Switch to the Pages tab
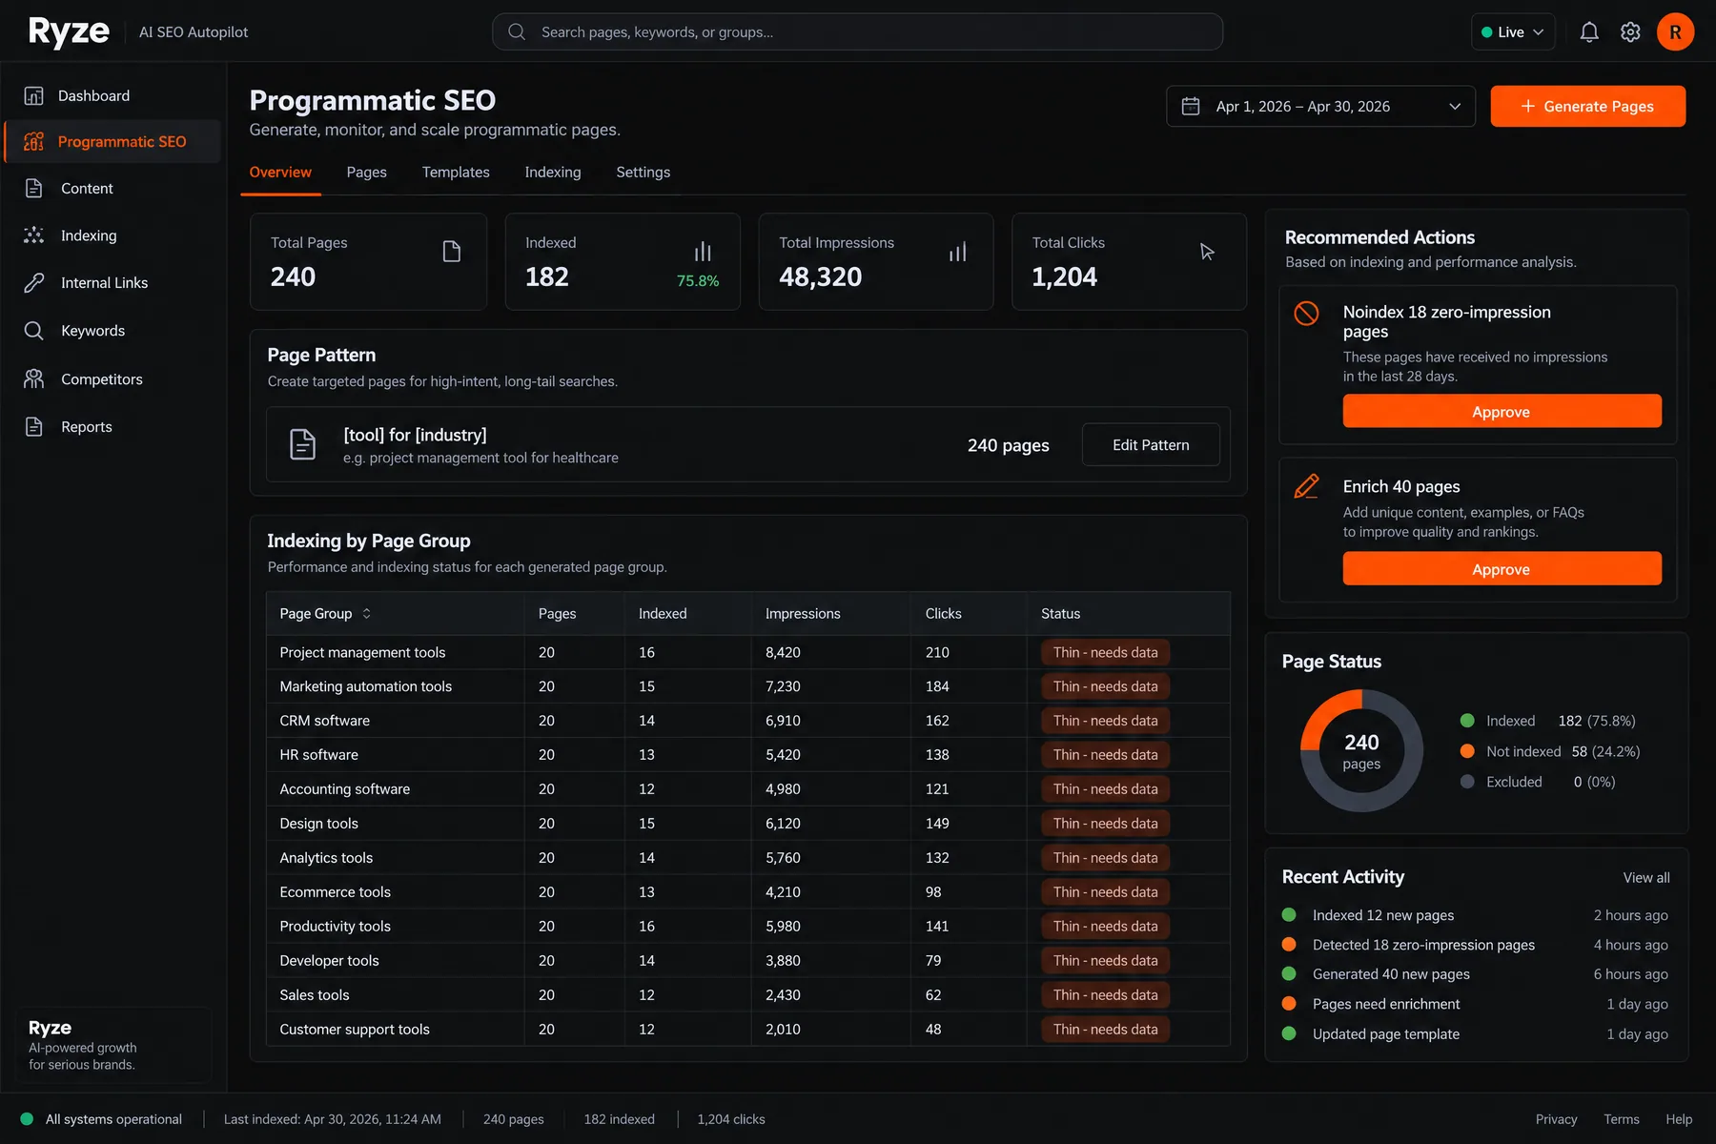1716x1144 pixels. coord(366,173)
